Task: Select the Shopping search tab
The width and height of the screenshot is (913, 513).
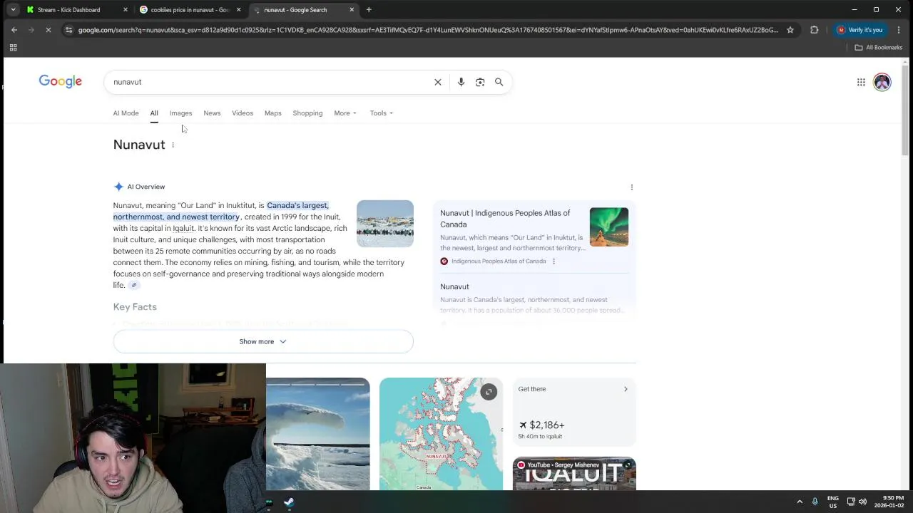Action: click(x=307, y=113)
